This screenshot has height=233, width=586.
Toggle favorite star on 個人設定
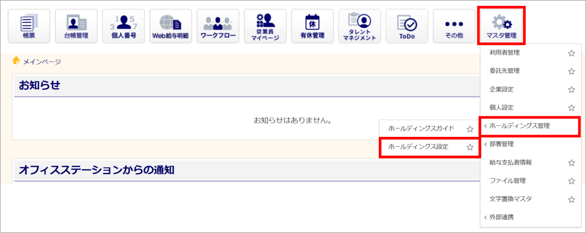(571, 108)
